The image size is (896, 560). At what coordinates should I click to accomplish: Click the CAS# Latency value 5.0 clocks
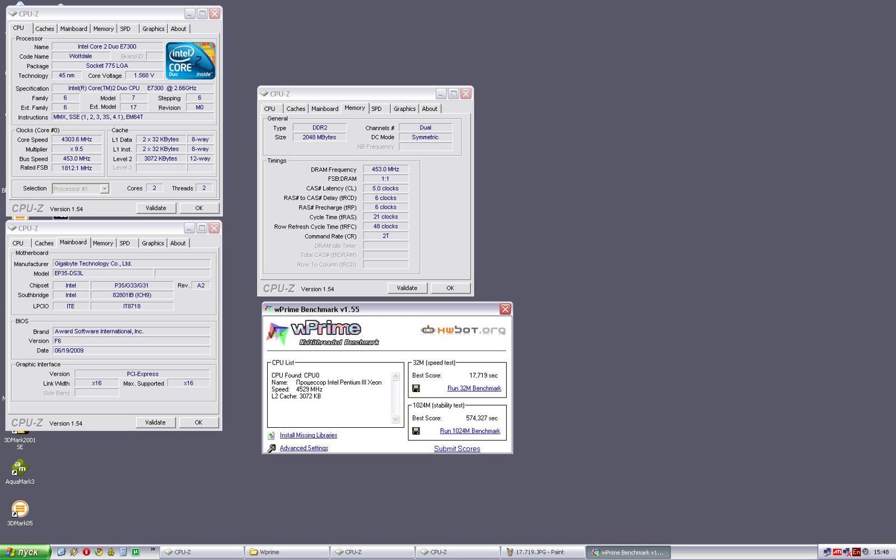pyautogui.click(x=385, y=188)
